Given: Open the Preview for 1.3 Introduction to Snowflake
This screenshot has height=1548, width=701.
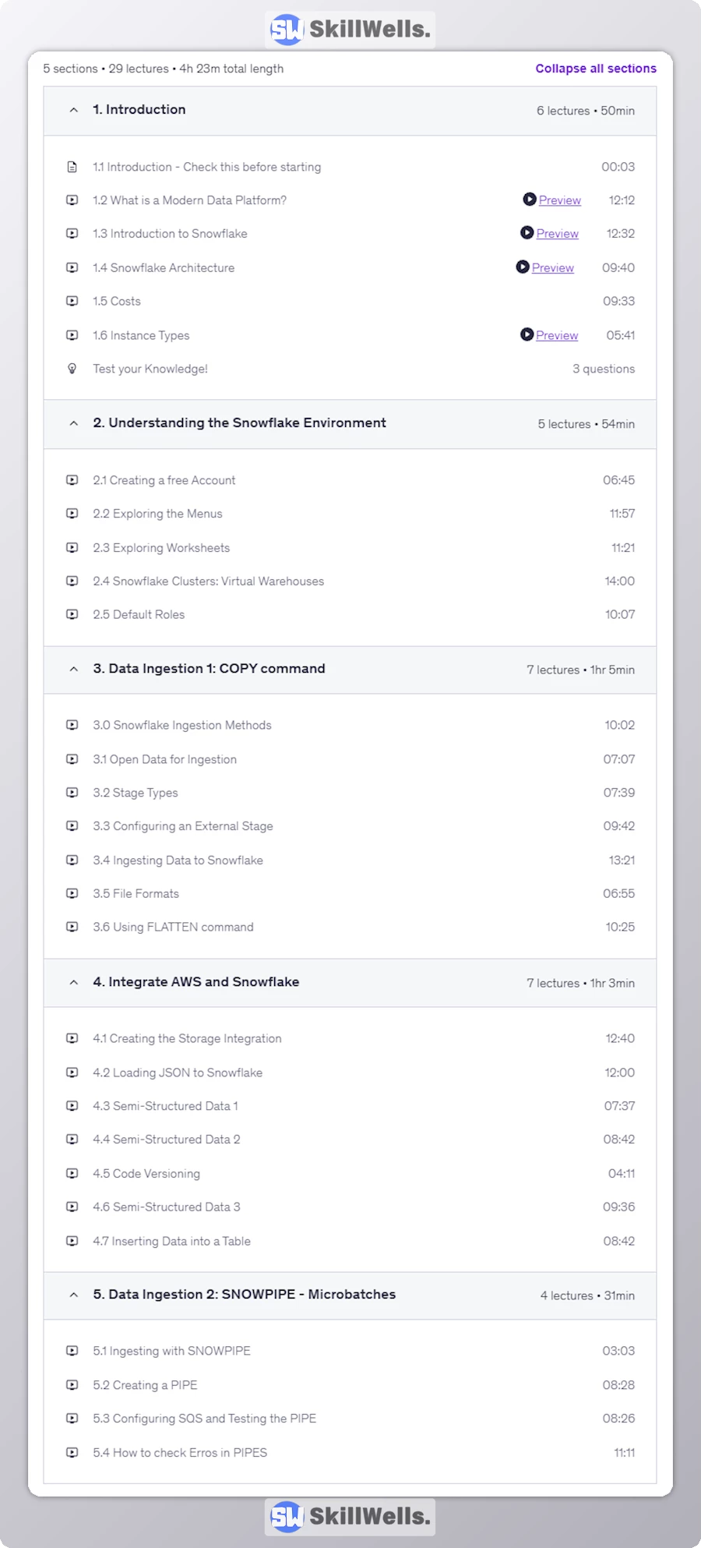Looking at the screenshot, I should [x=557, y=233].
